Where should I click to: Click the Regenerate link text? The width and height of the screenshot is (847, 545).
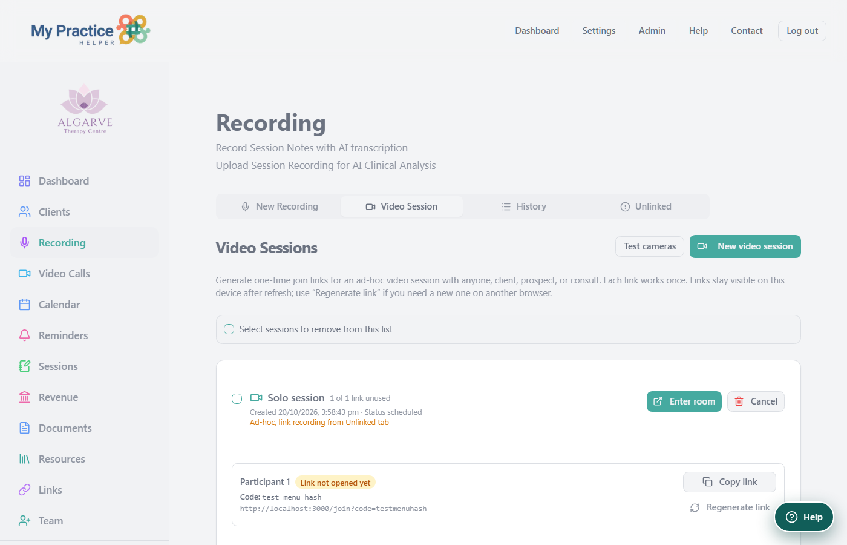(x=738, y=507)
